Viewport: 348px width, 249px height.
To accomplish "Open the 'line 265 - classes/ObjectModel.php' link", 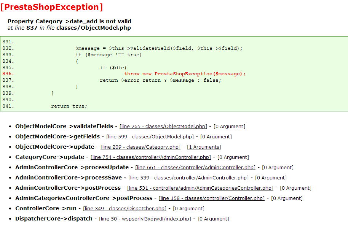I will tap(163, 127).
